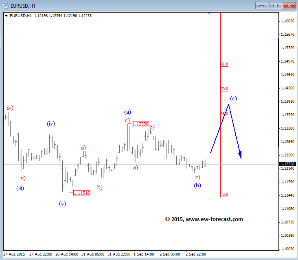Click the blue (iv) wave label
The width and height of the screenshot is (298, 260).
51,123
